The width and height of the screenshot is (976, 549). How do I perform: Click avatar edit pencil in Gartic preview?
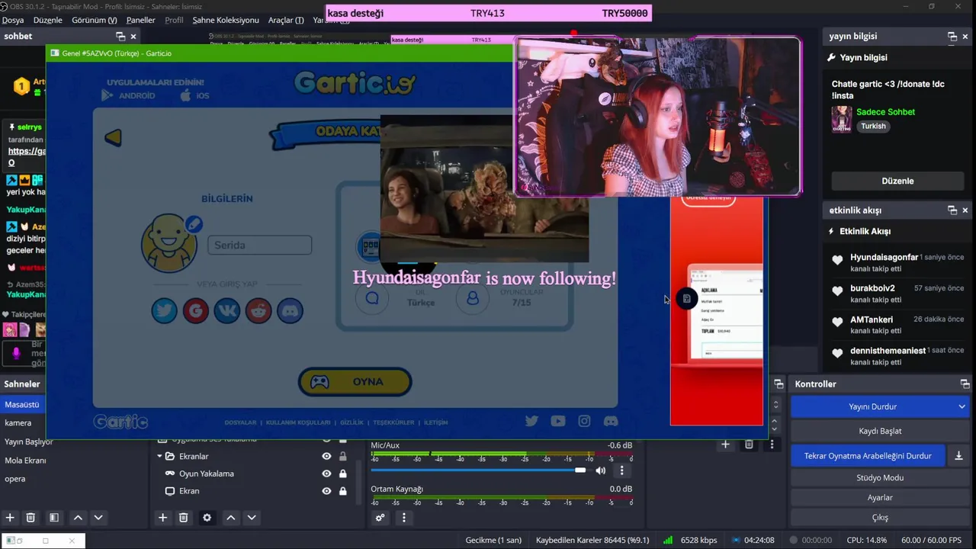coord(194,224)
